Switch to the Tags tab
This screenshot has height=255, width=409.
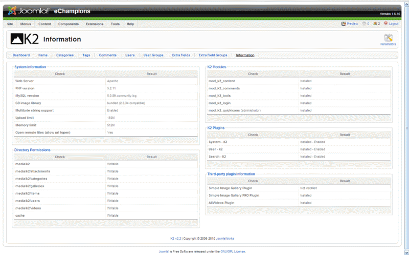coord(86,55)
